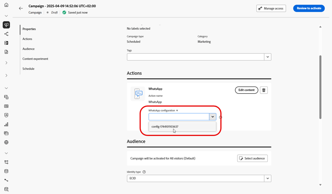Open the document icon in sidebar
332x194 pixels.
pyautogui.click(x=6, y=52)
